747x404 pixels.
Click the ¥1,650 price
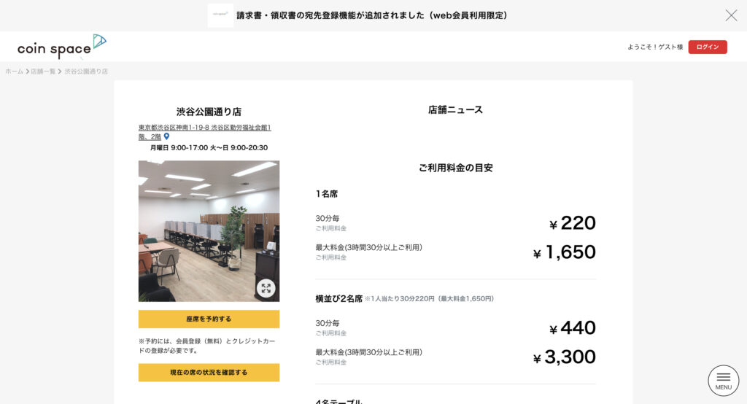(564, 252)
